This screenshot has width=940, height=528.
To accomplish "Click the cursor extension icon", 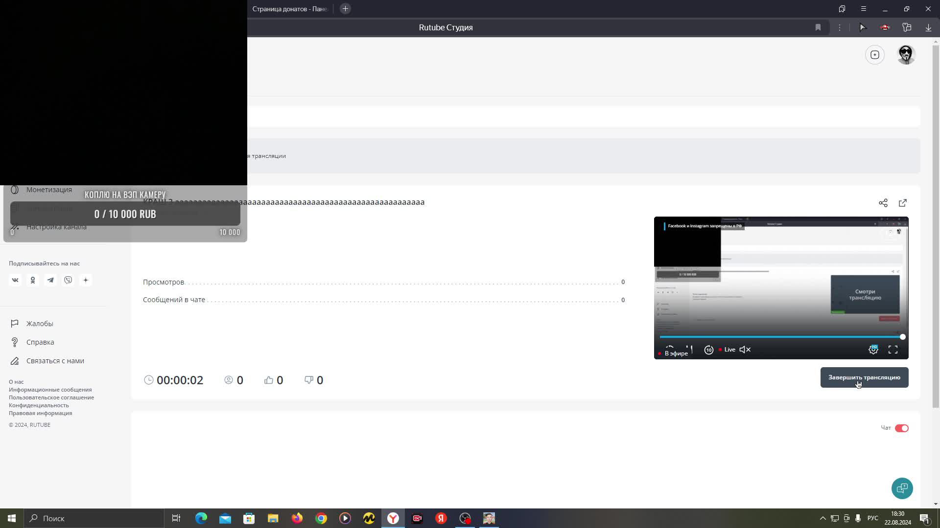I will [x=863, y=27].
